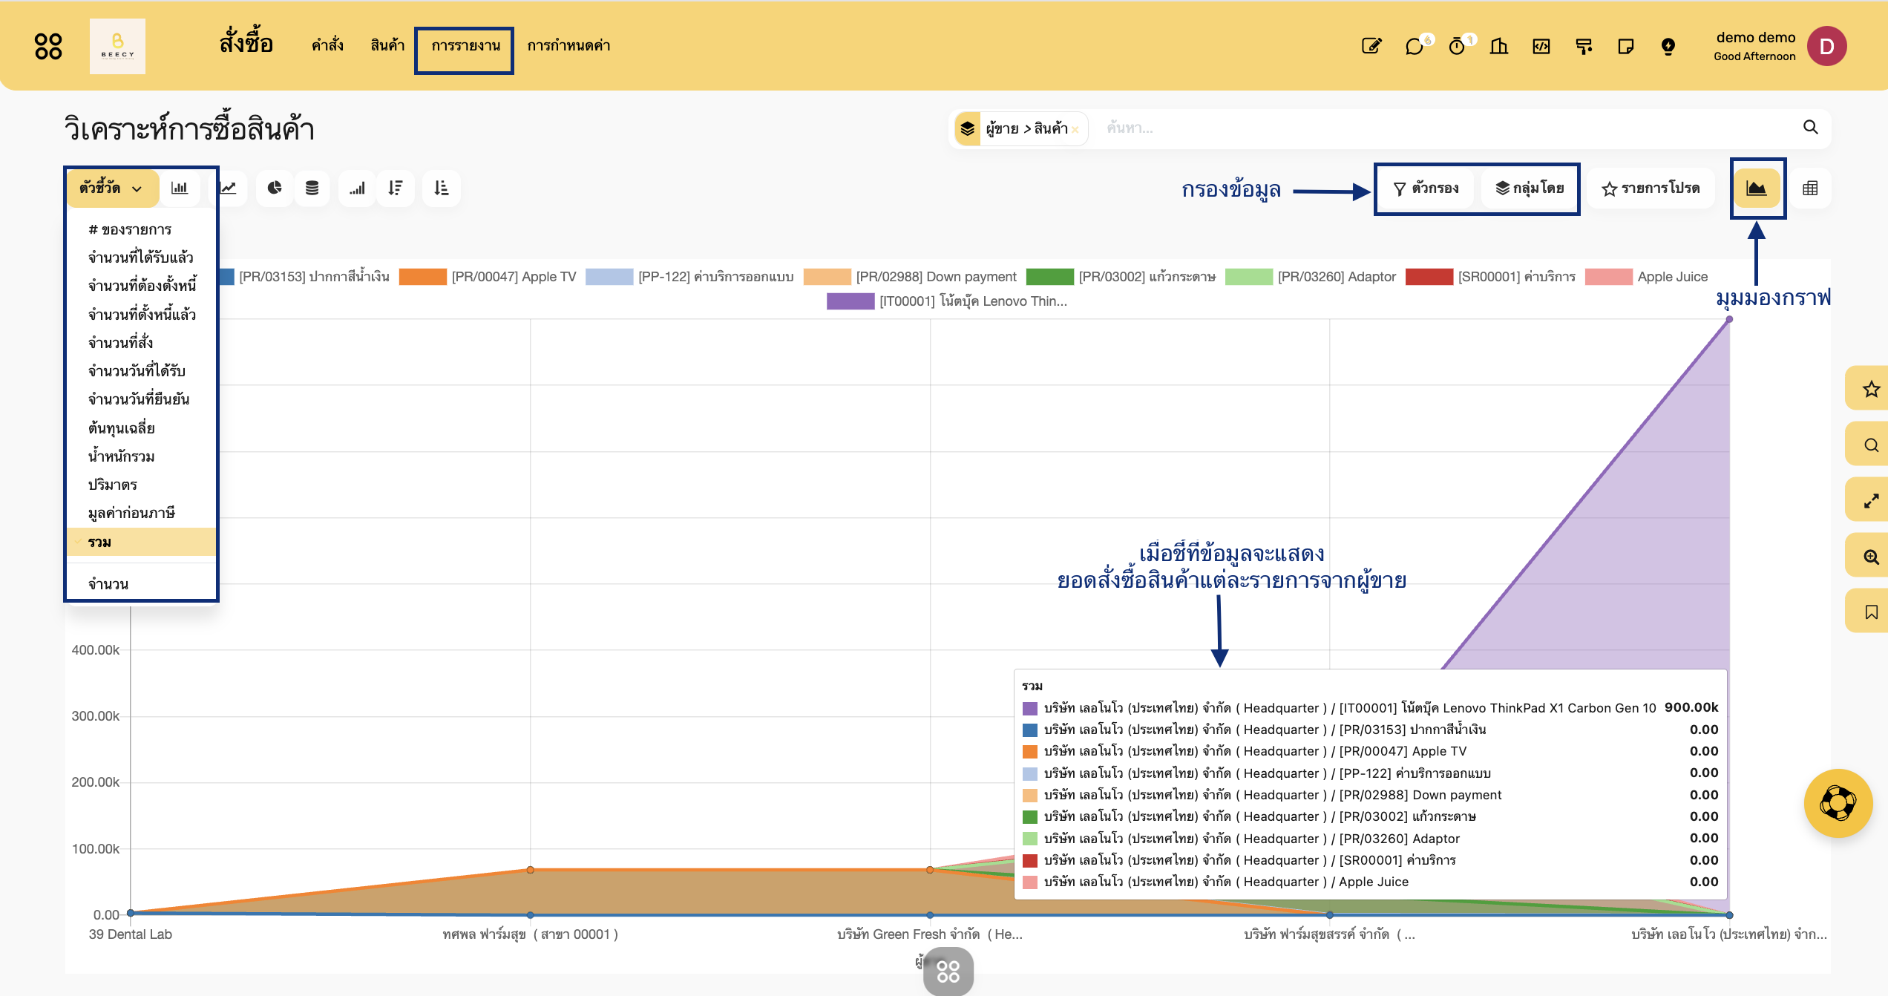Screen dimensions: 1888x996
Task: Sort chart in descending order
Action: pyautogui.click(x=396, y=188)
